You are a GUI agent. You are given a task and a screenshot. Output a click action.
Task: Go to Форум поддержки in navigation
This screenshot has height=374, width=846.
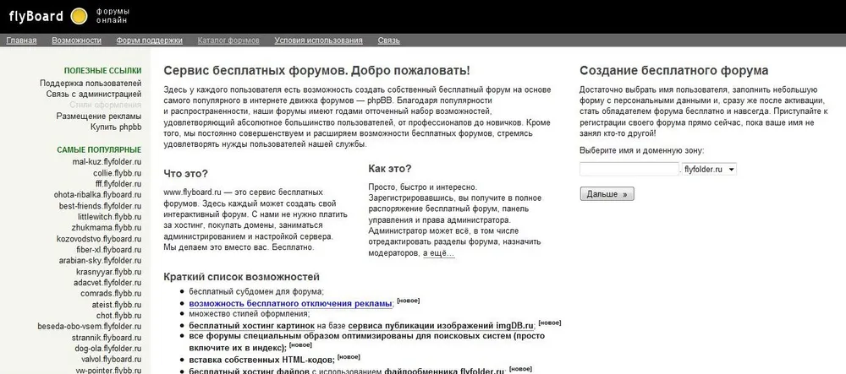pyautogui.click(x=149, y=41)
